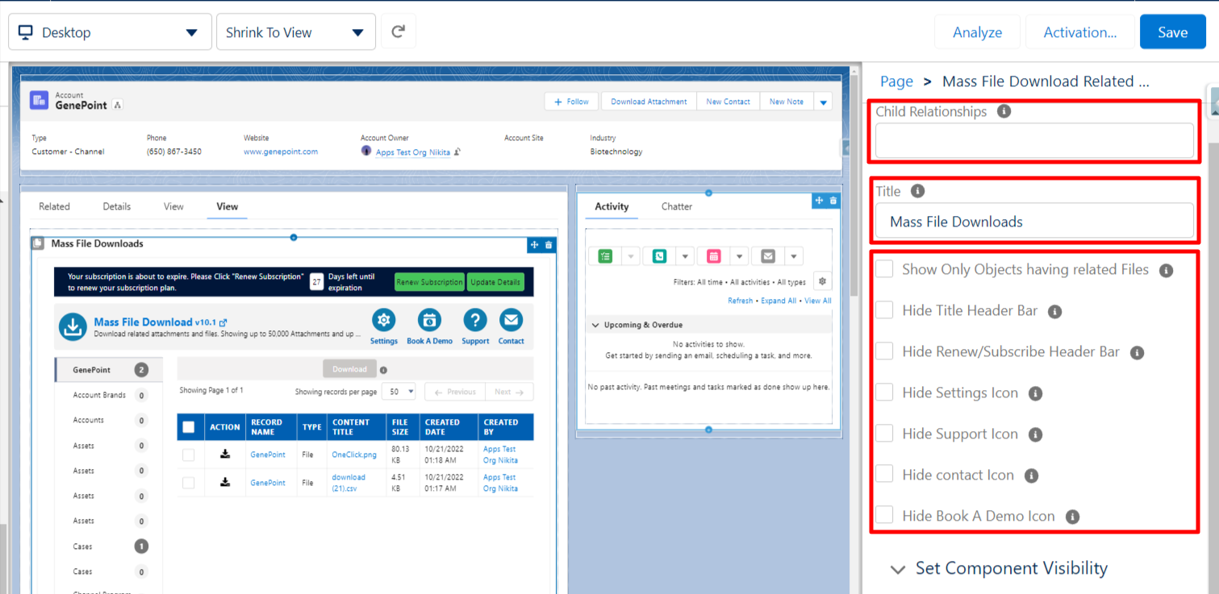Viewport: 1219px width, 594px height.
Task: Check Hide Title Header Bar
Action: point(885,310)
